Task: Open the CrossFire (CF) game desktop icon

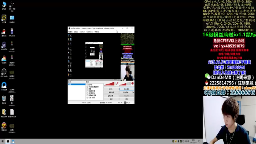Action: click(x=4, y=127)
